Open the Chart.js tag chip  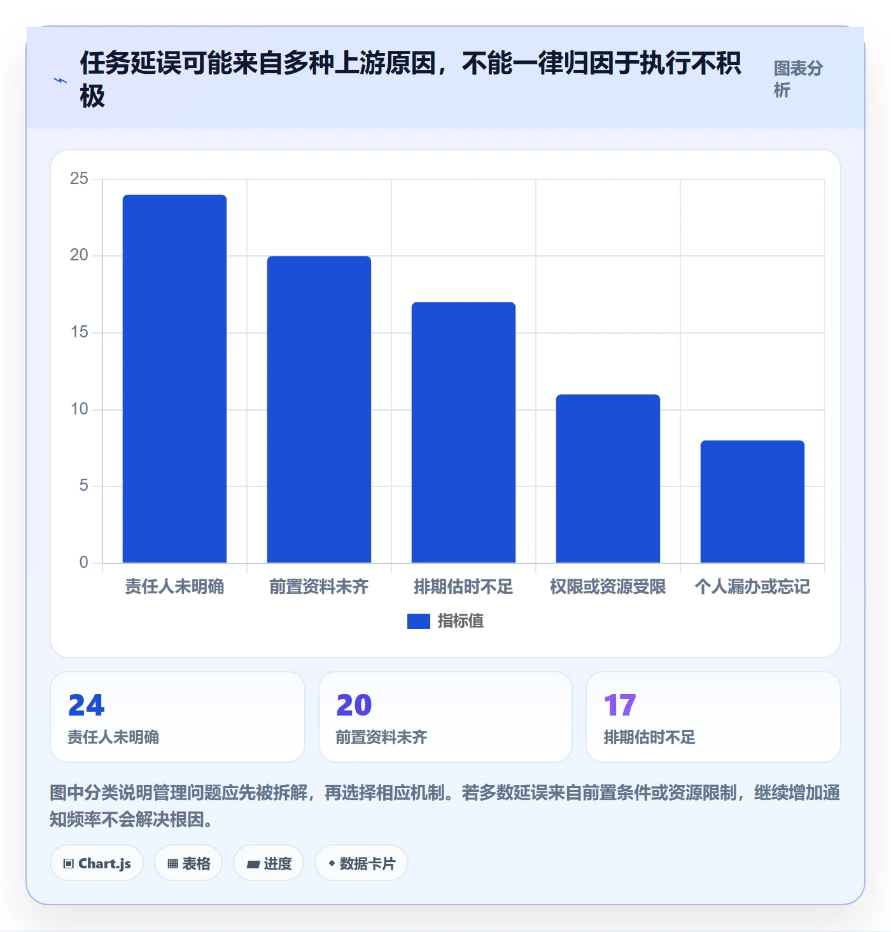(97, 863)
